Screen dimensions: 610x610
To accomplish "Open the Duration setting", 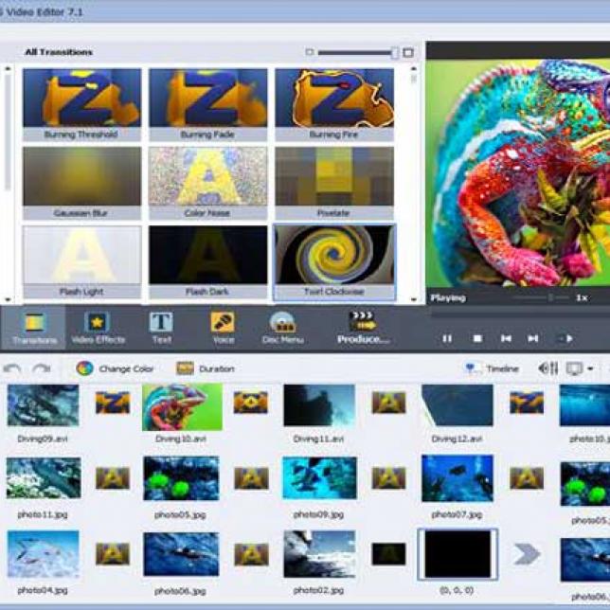I will click(206, 368).
